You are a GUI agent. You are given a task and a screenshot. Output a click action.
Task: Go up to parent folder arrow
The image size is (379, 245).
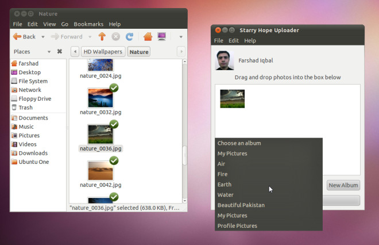102,37
